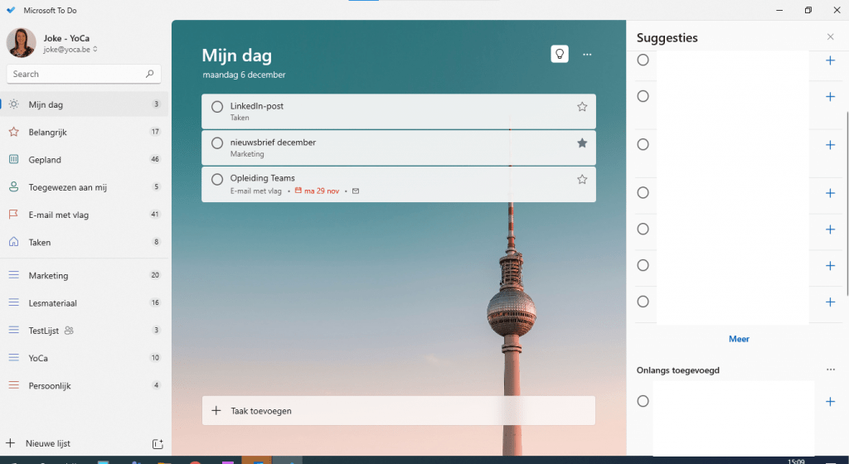Add Onlangs toegevoegd item to Mijn dag
849x464 pixels.
click(831, 401)
